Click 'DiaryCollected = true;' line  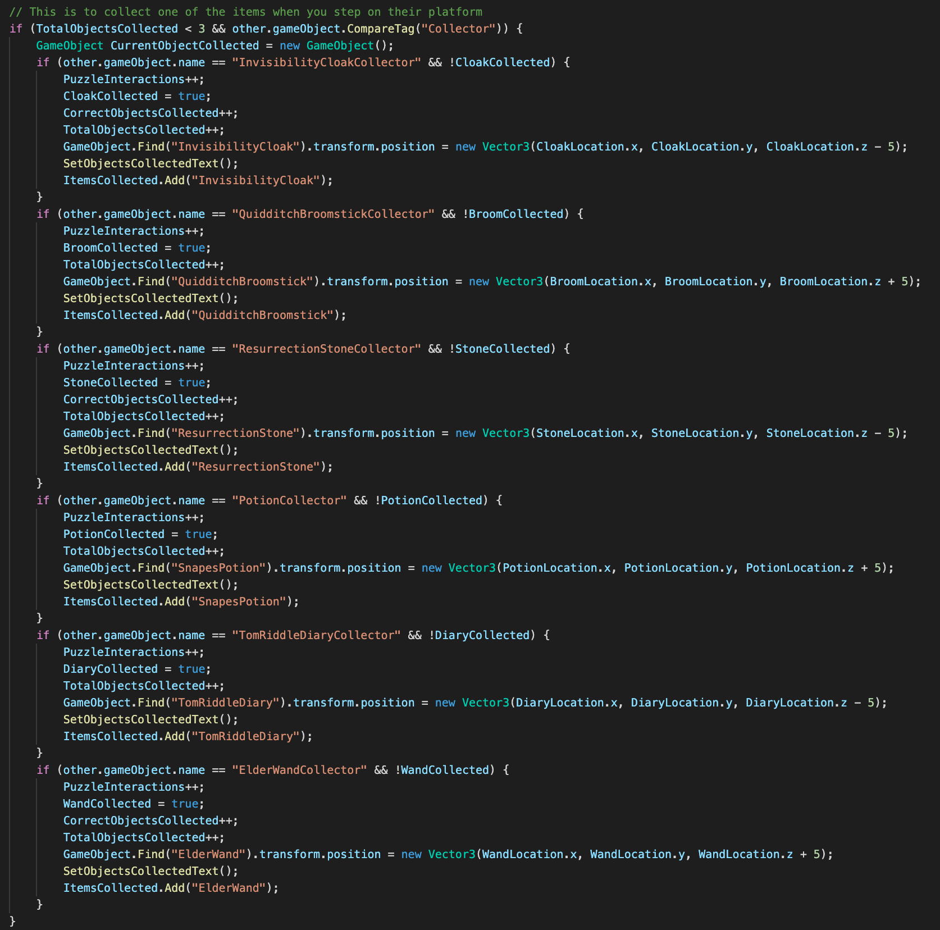point(137,669)
